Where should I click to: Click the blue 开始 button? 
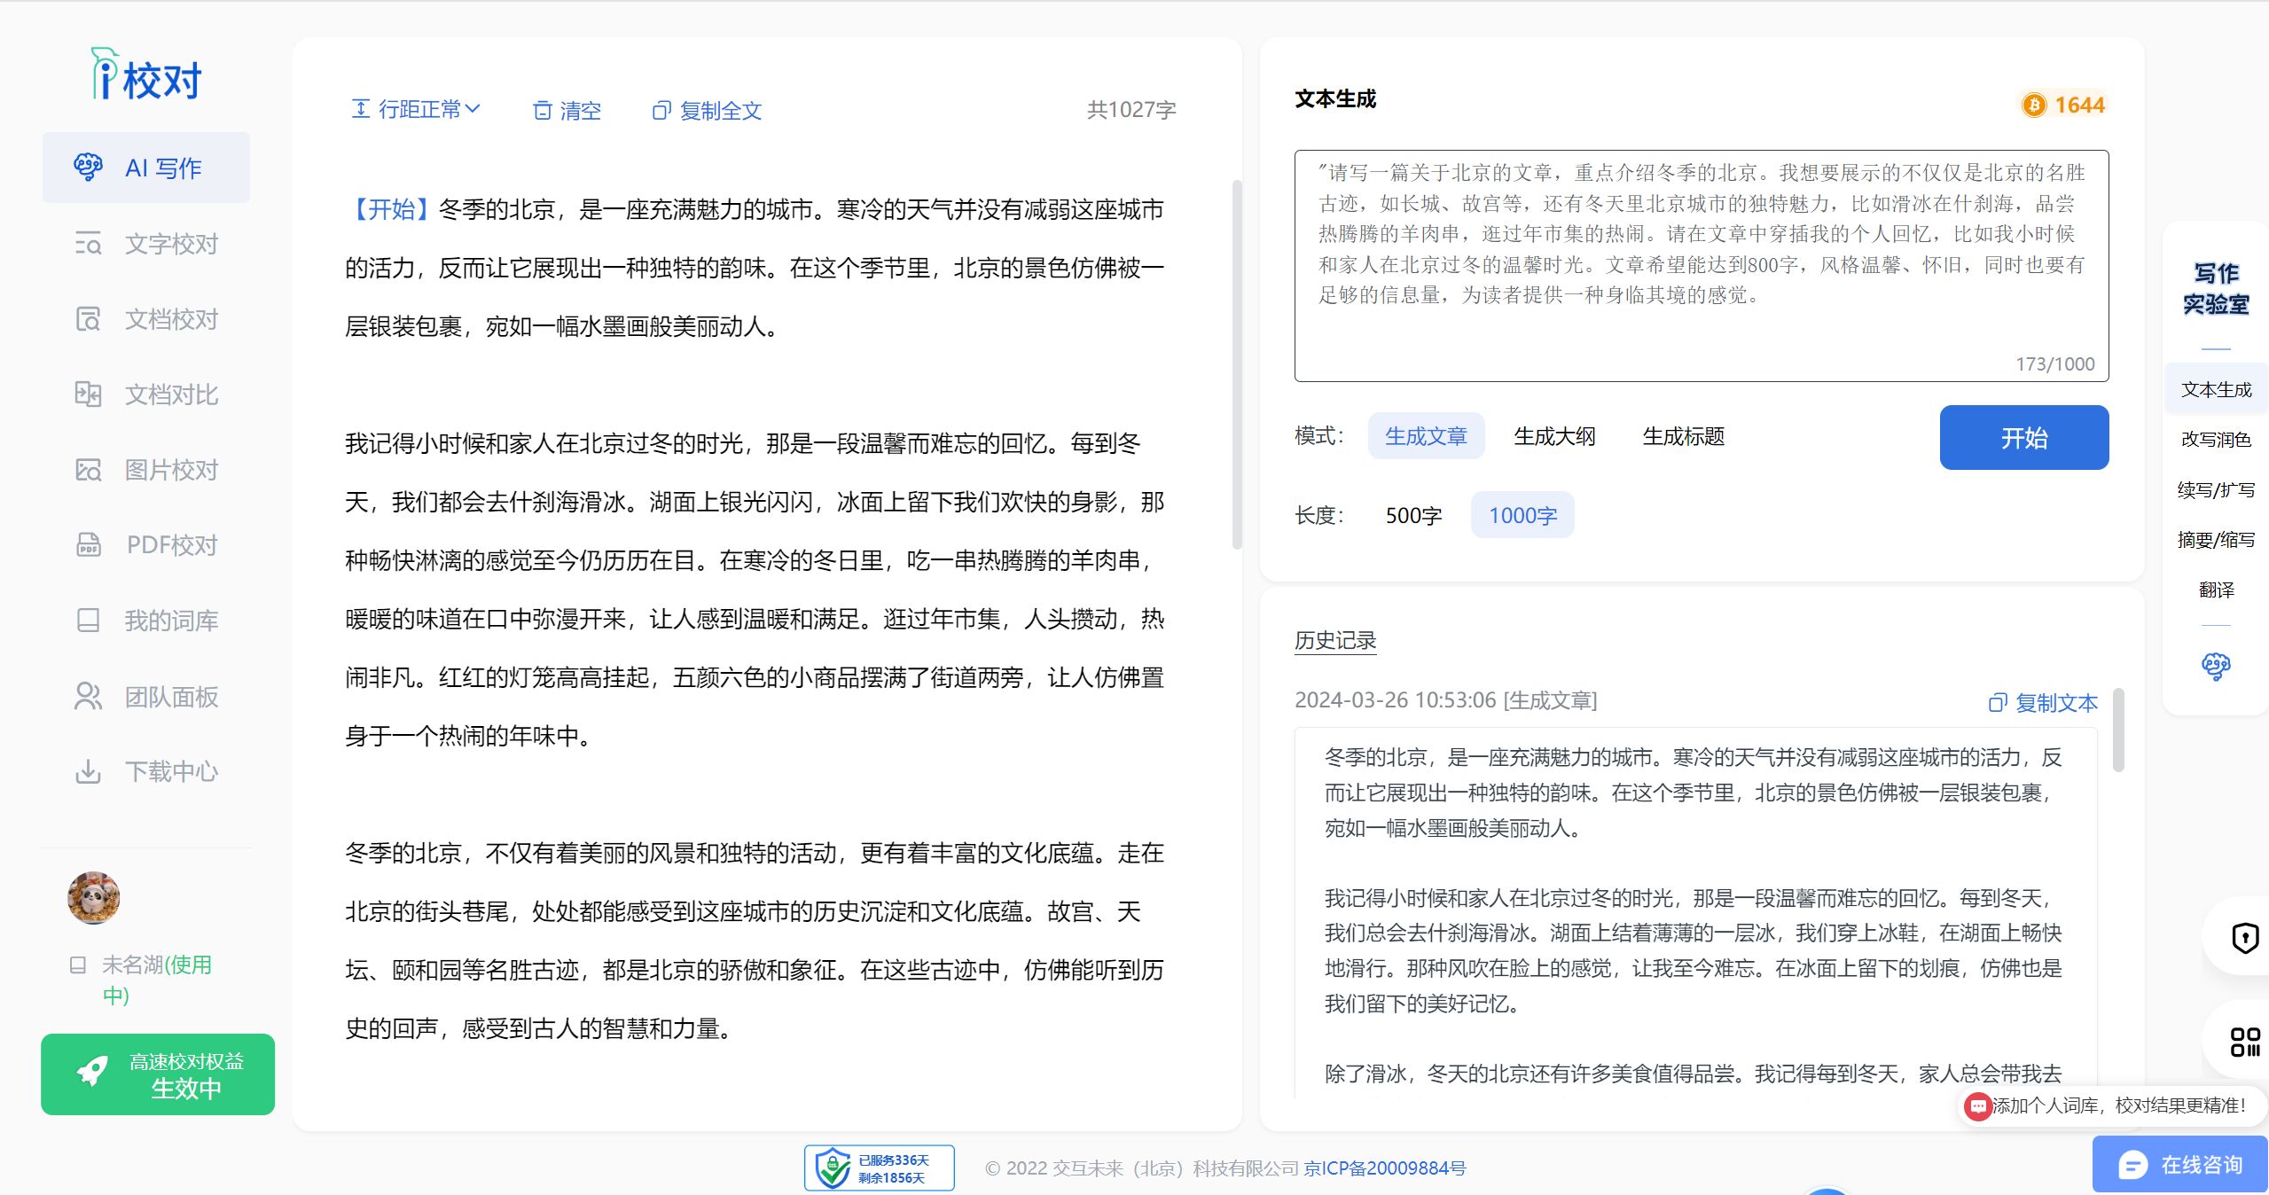click(x=2023, y=437)
